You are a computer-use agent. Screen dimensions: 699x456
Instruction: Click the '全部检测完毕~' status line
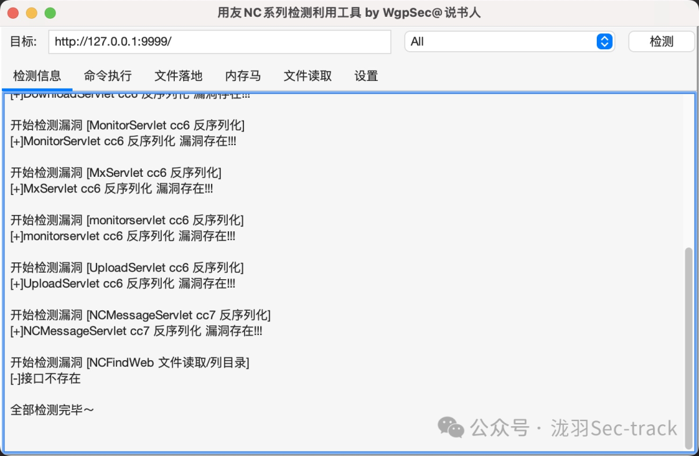click(52, 409)
